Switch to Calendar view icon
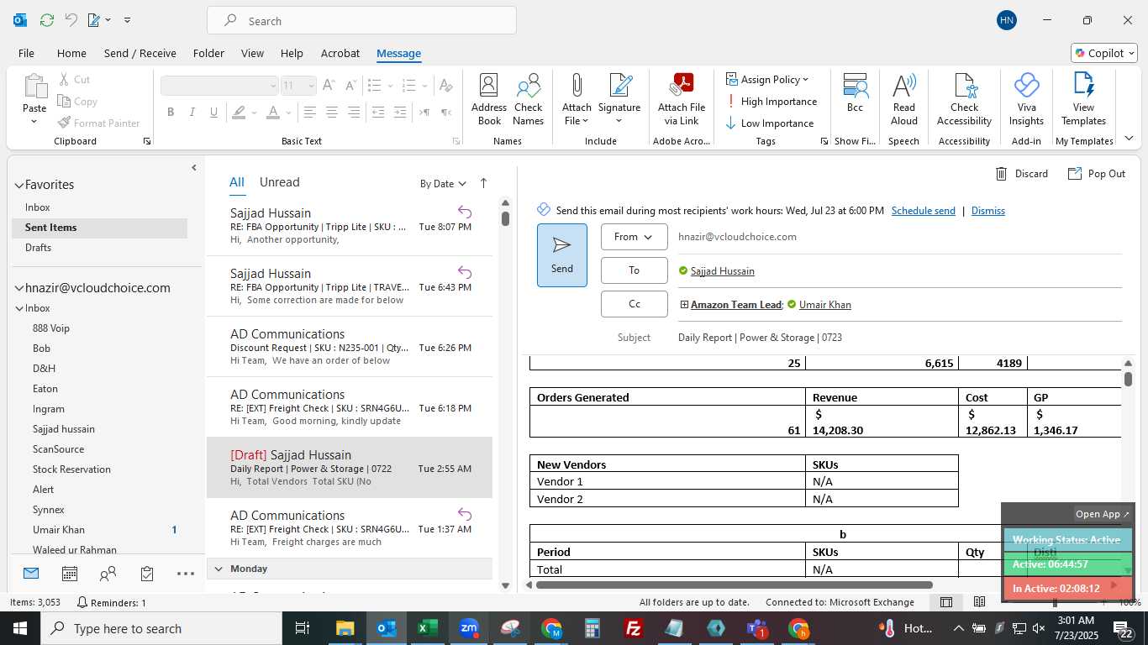1148x645 pixels. coord(70,574)
